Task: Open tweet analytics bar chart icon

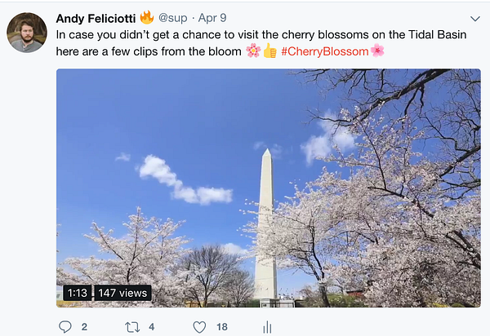Action: [266, 327]
